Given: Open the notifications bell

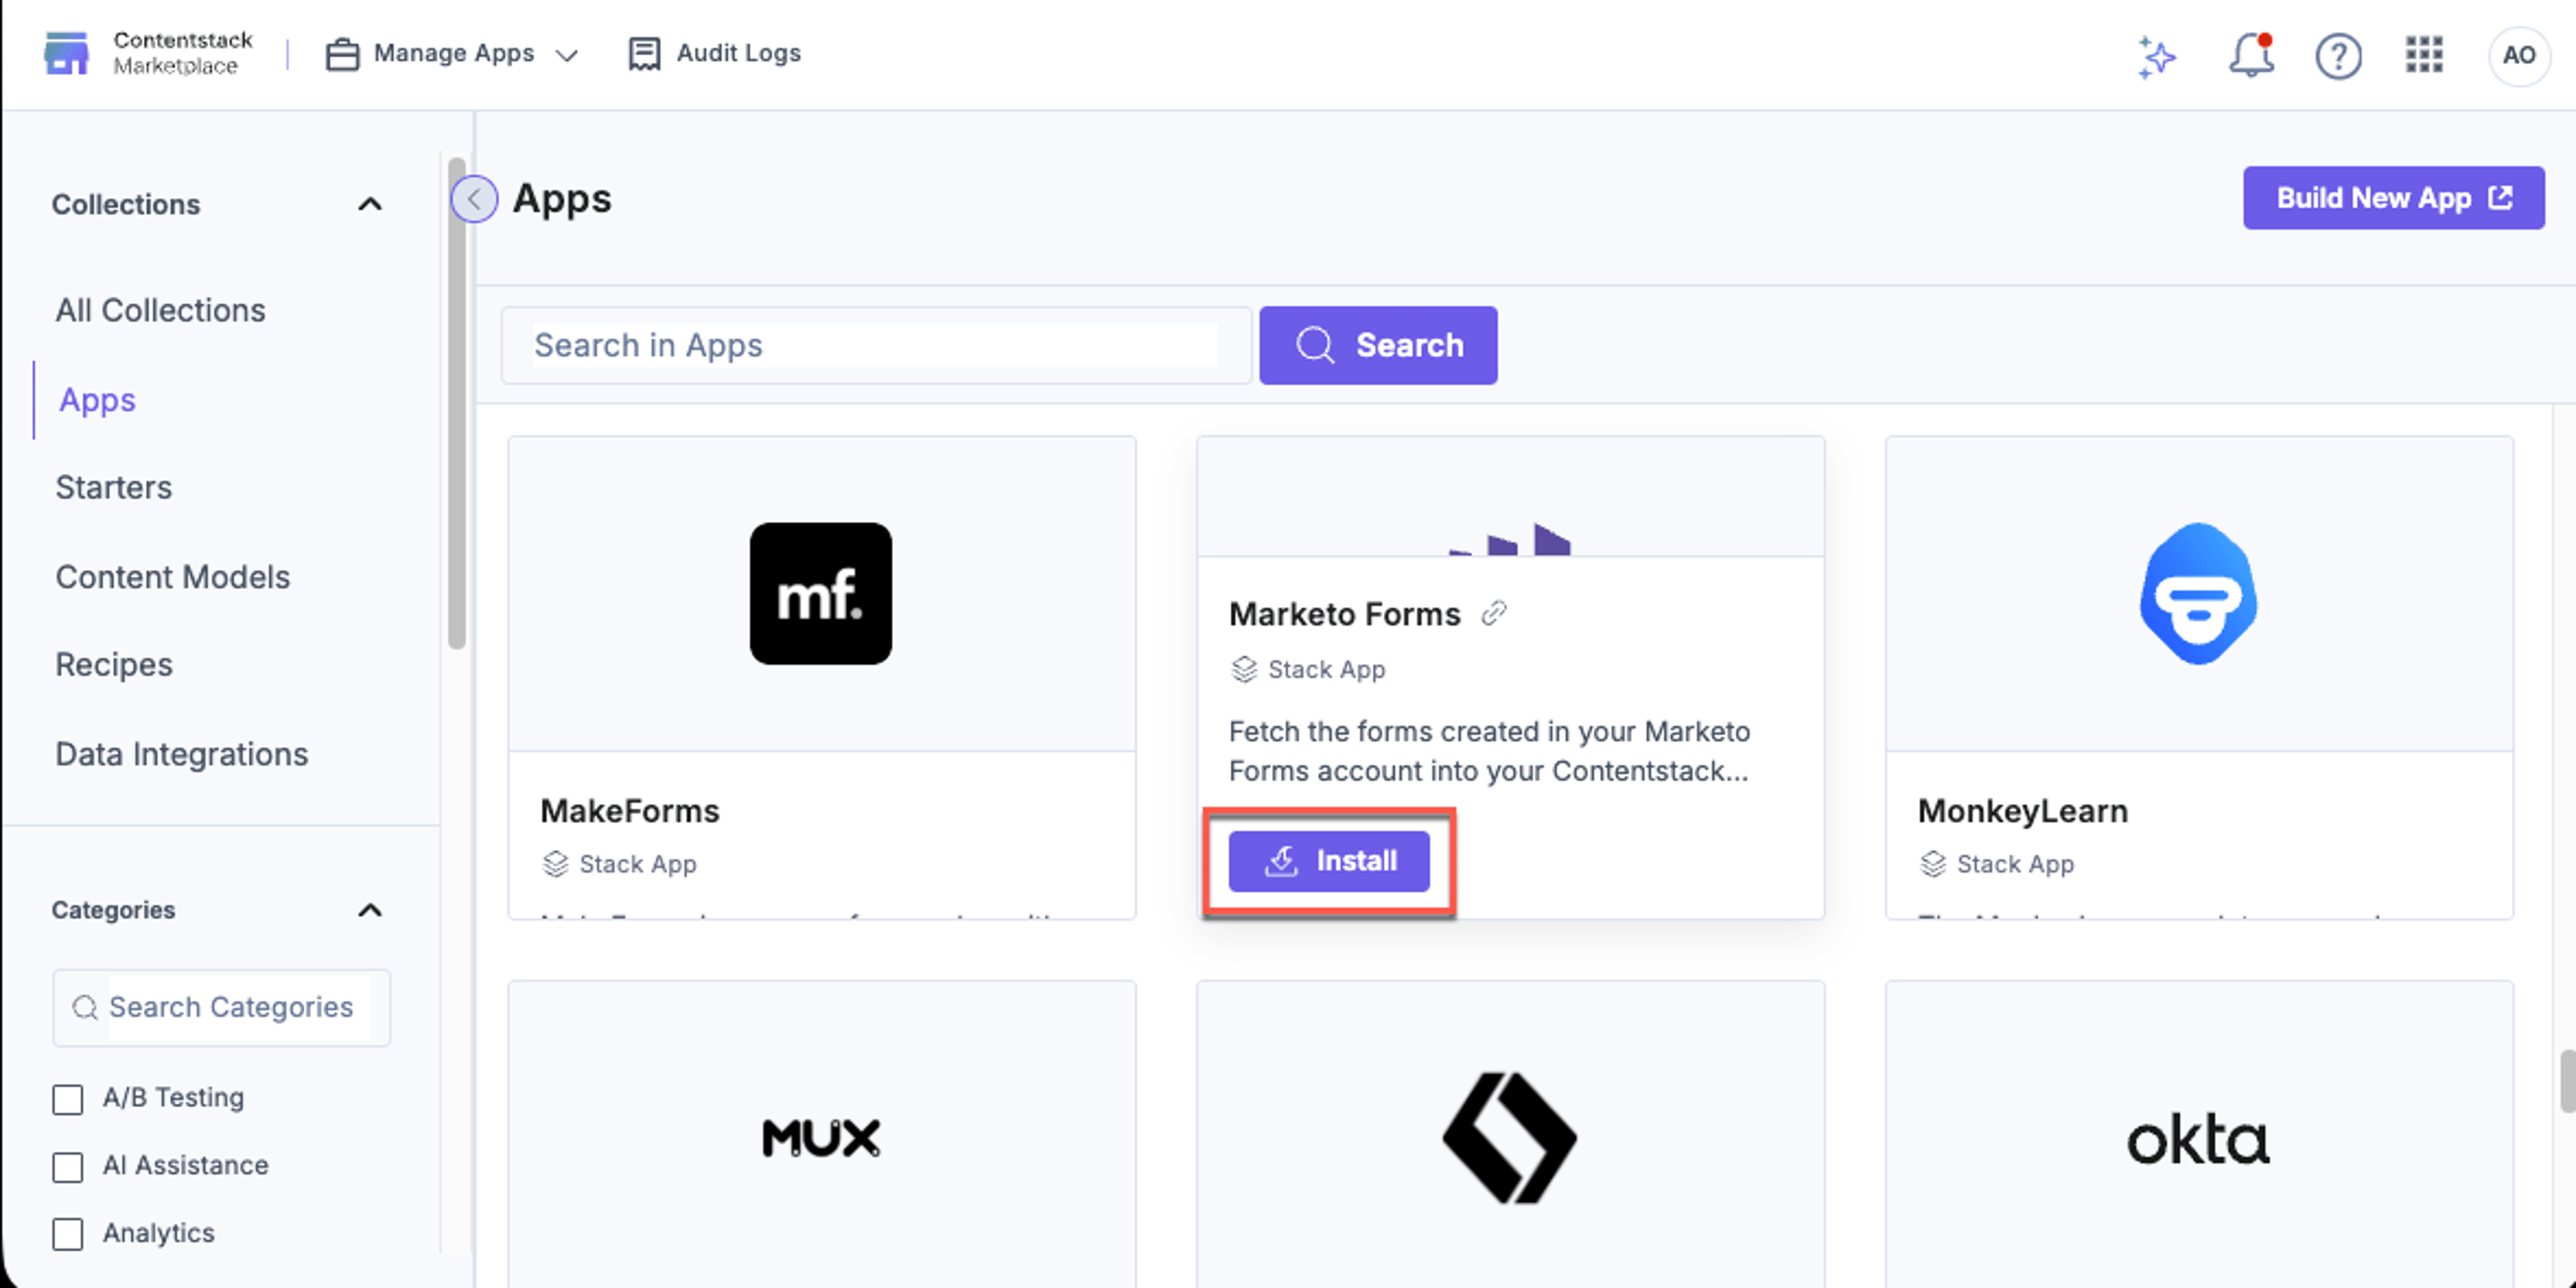Looking at the screenshot, I should pos(2251,55).
